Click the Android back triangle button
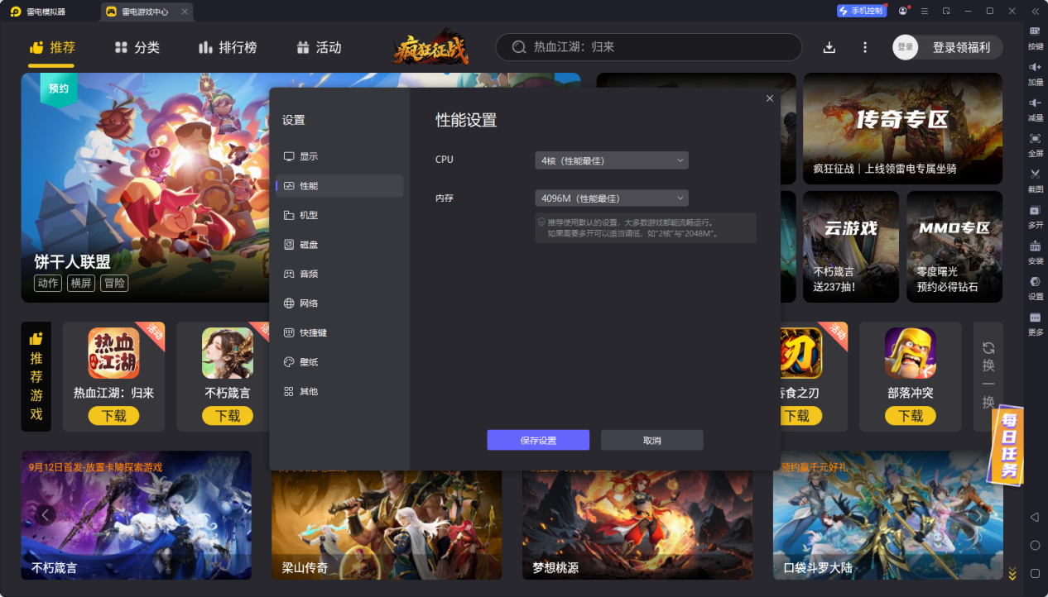The width and height of the screenshot is (1048, 597). 1035,517
